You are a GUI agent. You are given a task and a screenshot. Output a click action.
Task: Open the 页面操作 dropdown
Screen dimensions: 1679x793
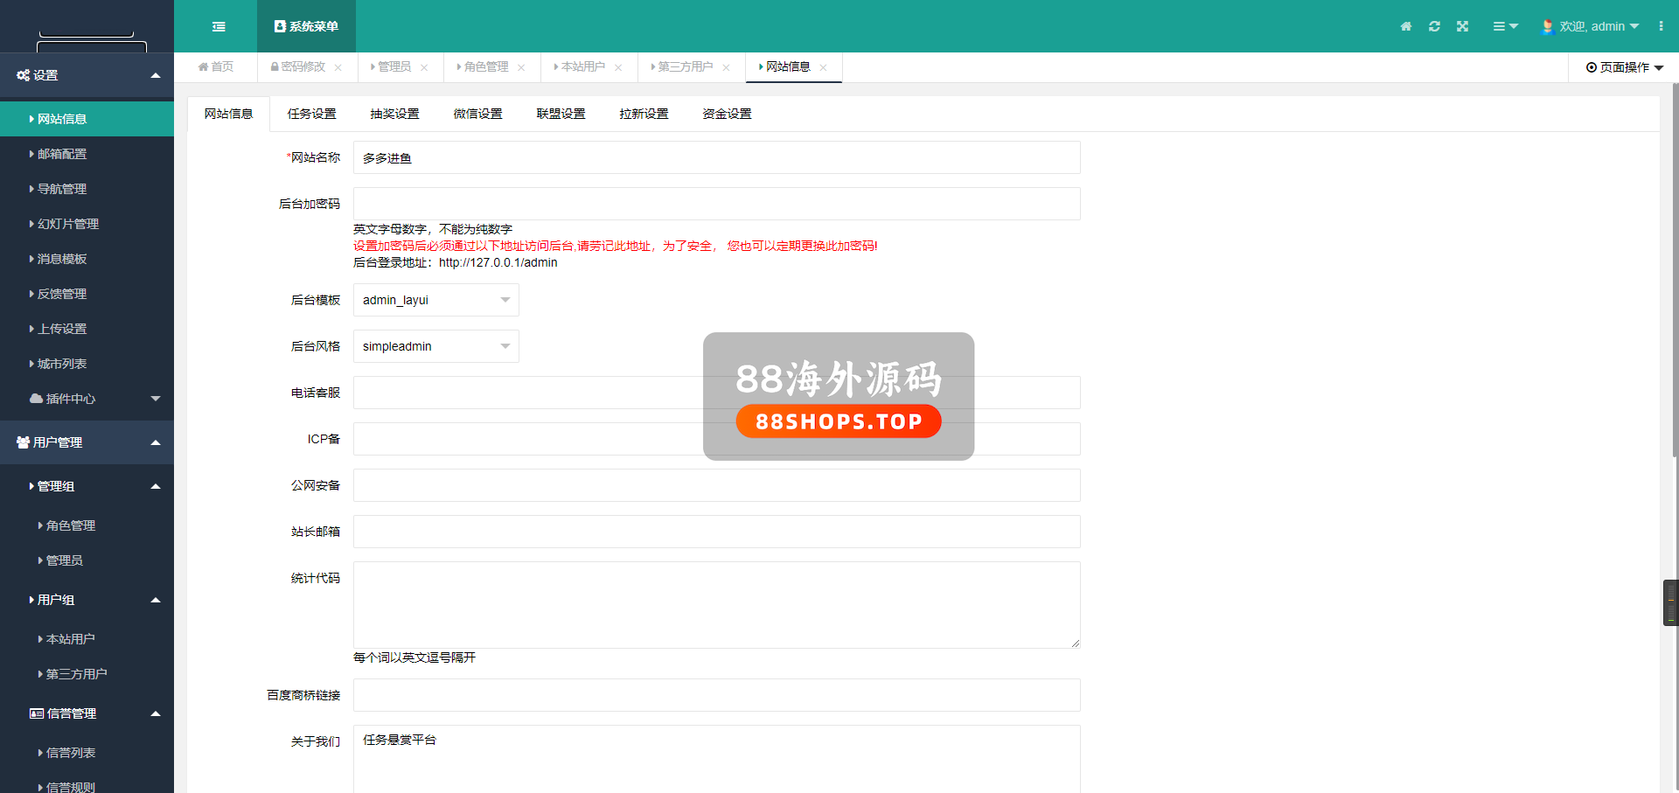[x=1624, y=67]
